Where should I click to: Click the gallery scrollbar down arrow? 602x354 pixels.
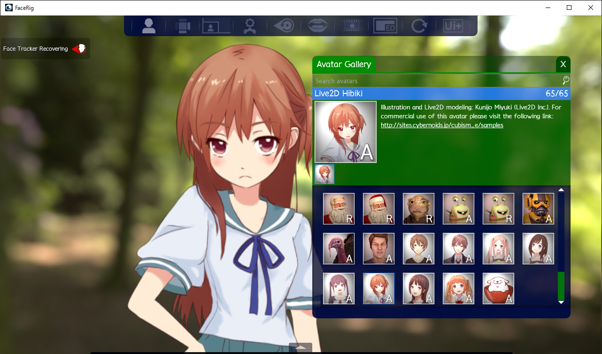[561, 302]
